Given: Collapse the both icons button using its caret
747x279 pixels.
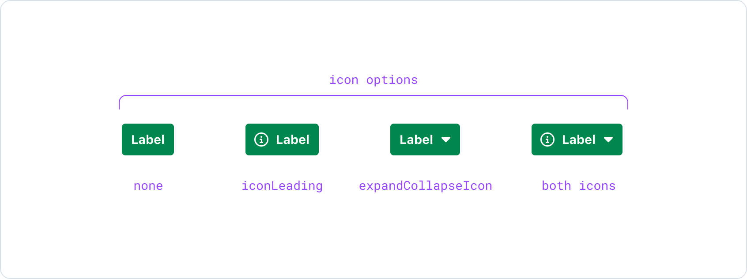Looking at the screenshot, I should click(x=609, y=139).
